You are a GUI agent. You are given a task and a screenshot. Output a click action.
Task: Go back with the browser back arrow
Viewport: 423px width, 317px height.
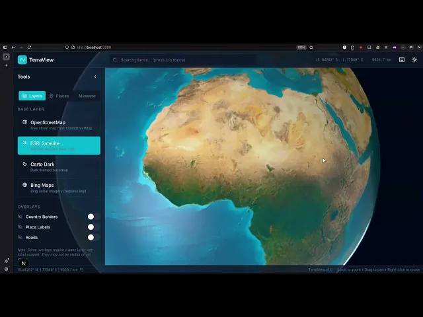click(x=13, y=48)
